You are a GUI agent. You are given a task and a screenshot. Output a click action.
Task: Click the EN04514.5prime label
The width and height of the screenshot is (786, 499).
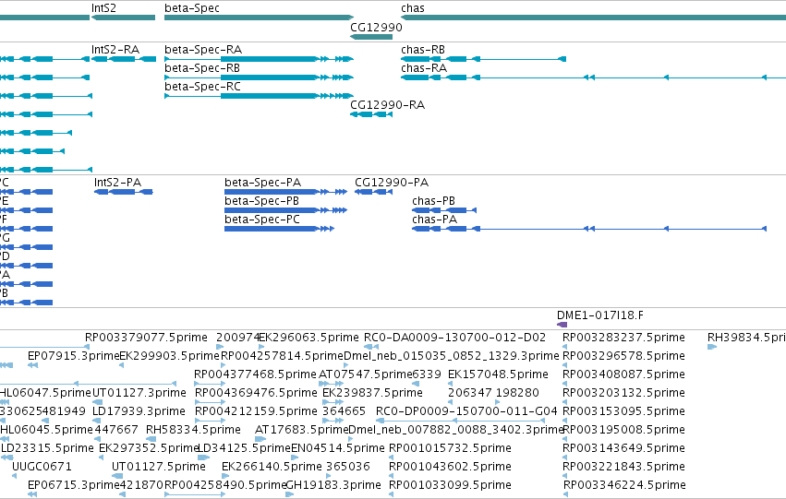338,448
